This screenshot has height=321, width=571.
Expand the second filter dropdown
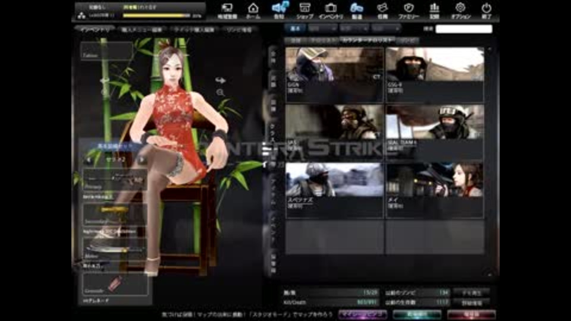pos(354,29)
